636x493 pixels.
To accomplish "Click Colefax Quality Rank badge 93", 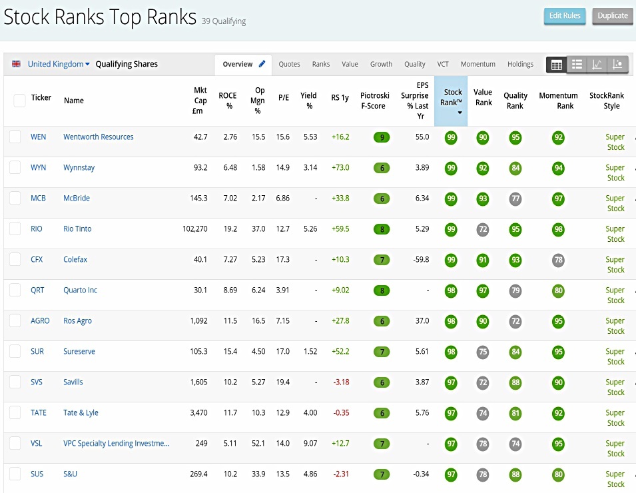I will [515, 260].
